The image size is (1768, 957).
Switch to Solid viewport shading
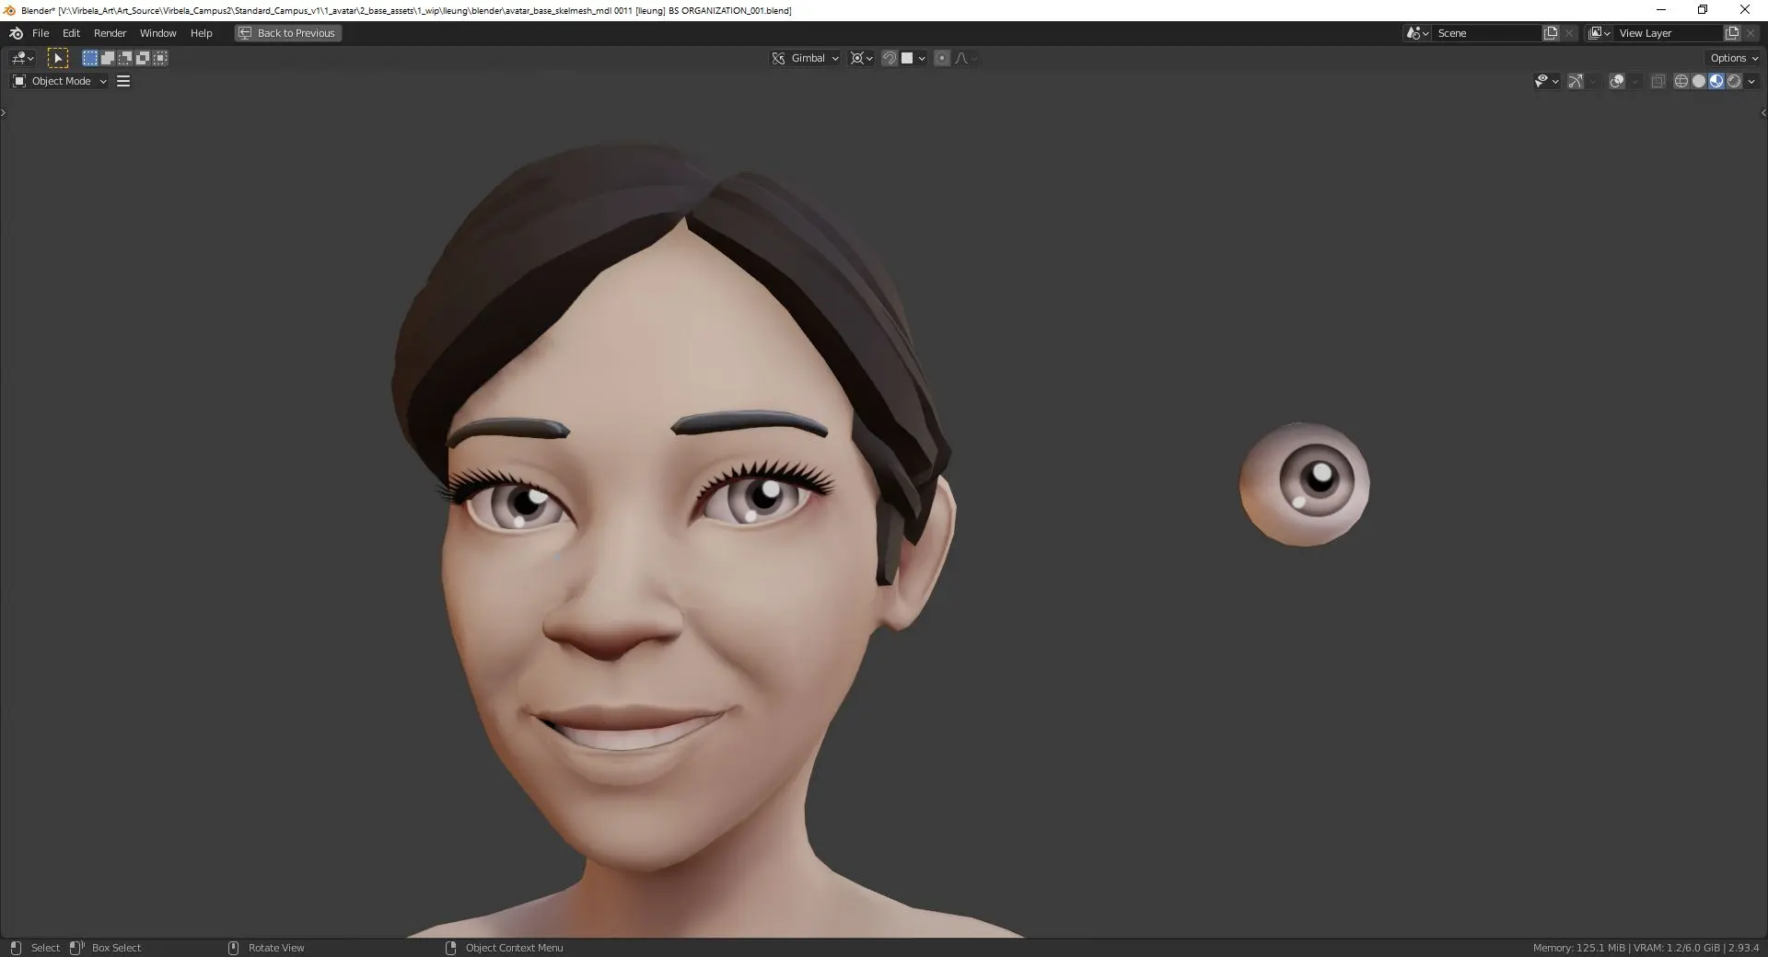(x=1698, y=81)
